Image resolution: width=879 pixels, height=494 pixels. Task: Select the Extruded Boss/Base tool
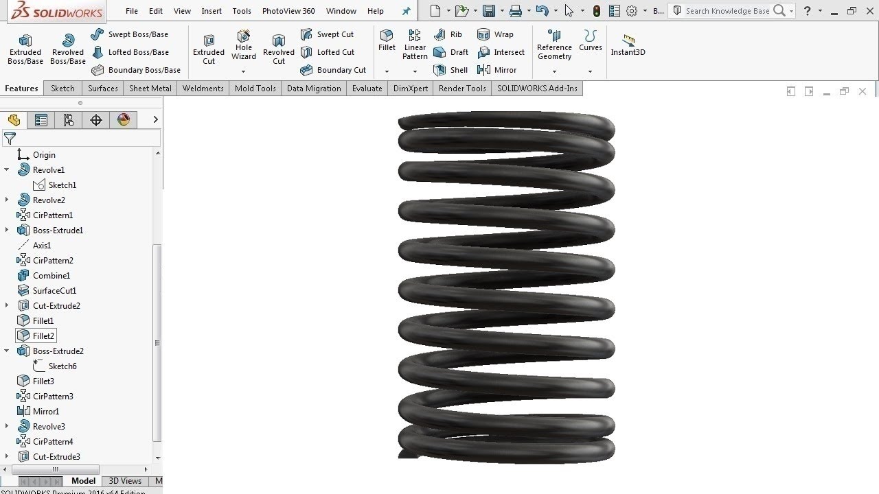[25, 49]
